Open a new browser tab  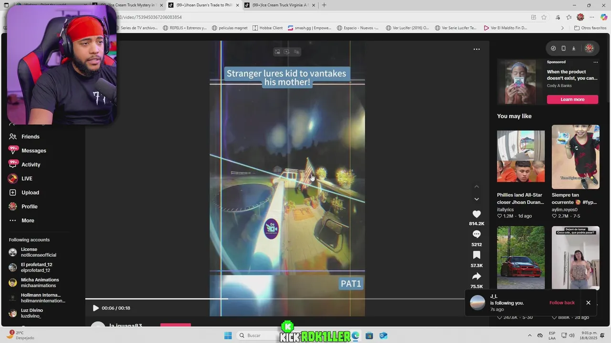[324, 5]
